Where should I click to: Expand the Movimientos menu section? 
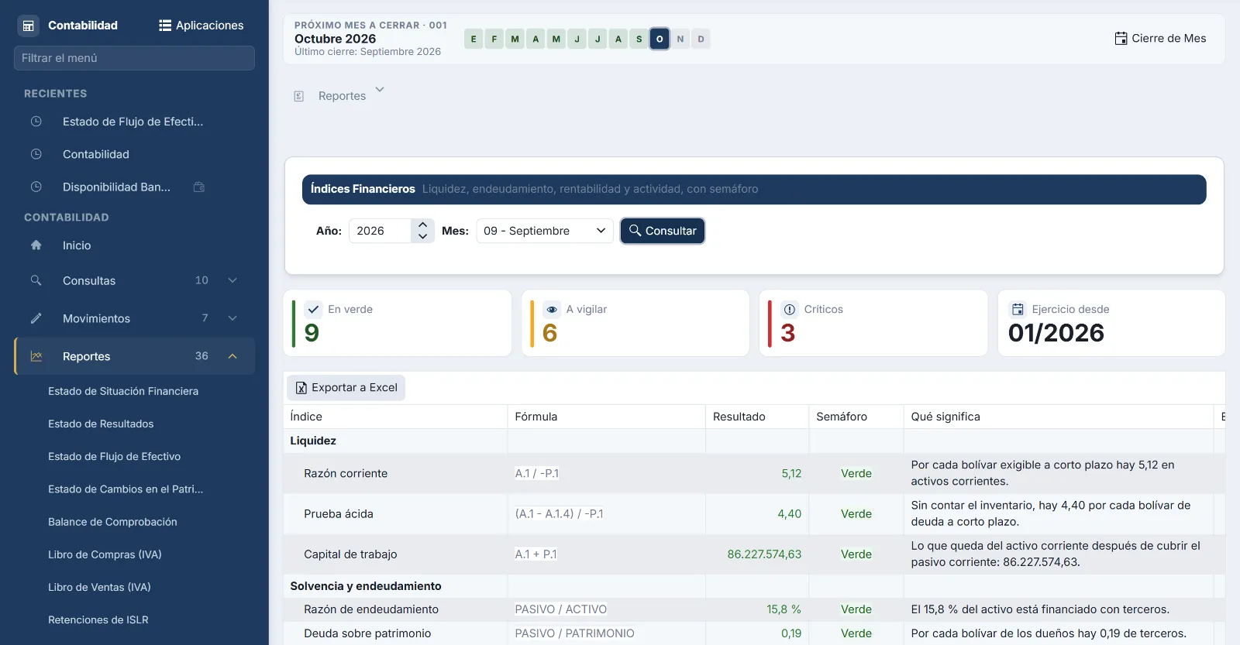coord(232,318)
